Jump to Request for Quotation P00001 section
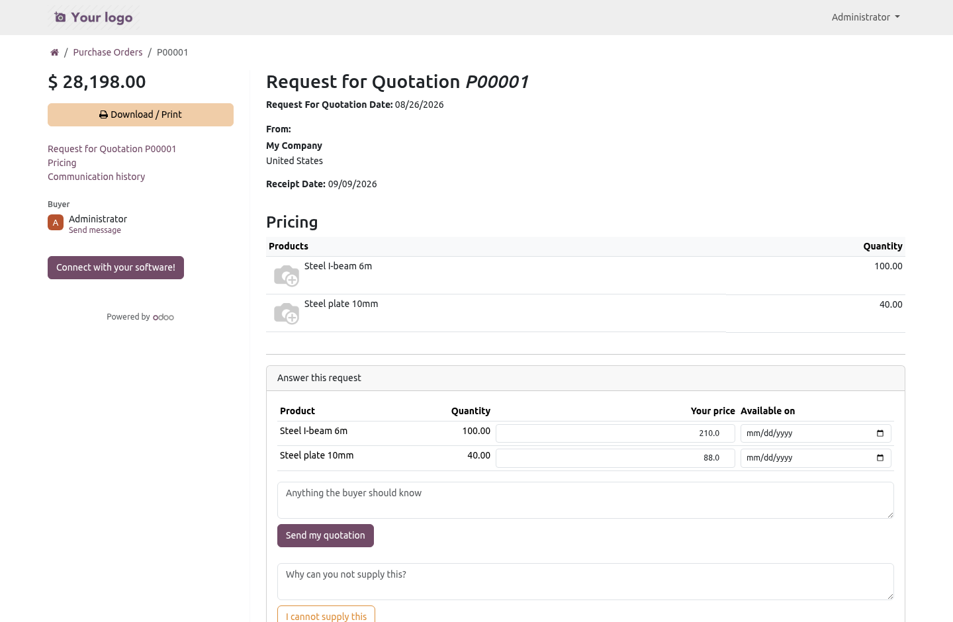Screen dimensions: 953x622 coord(112,149)
